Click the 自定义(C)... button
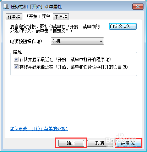Screen dimensions: 147x152 point(123,27)
